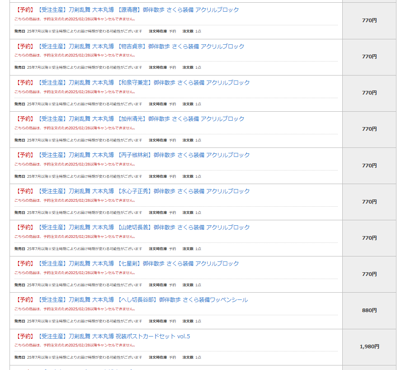Click the 発売日 release date text in 物吉貞宗 row
This screenshot has width=401, height=370.
(x=78, y=67)
